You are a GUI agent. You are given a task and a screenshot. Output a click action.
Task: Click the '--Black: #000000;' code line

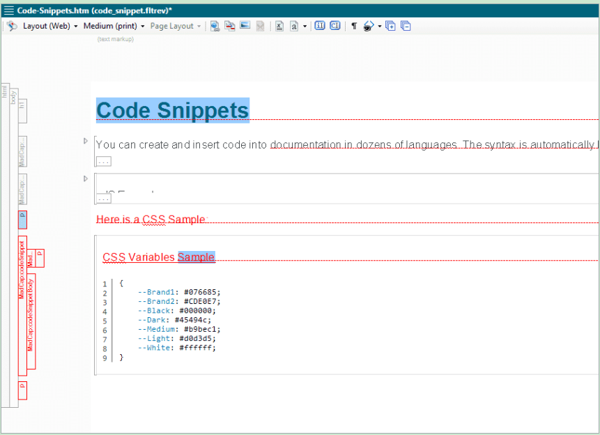[177, 310]
